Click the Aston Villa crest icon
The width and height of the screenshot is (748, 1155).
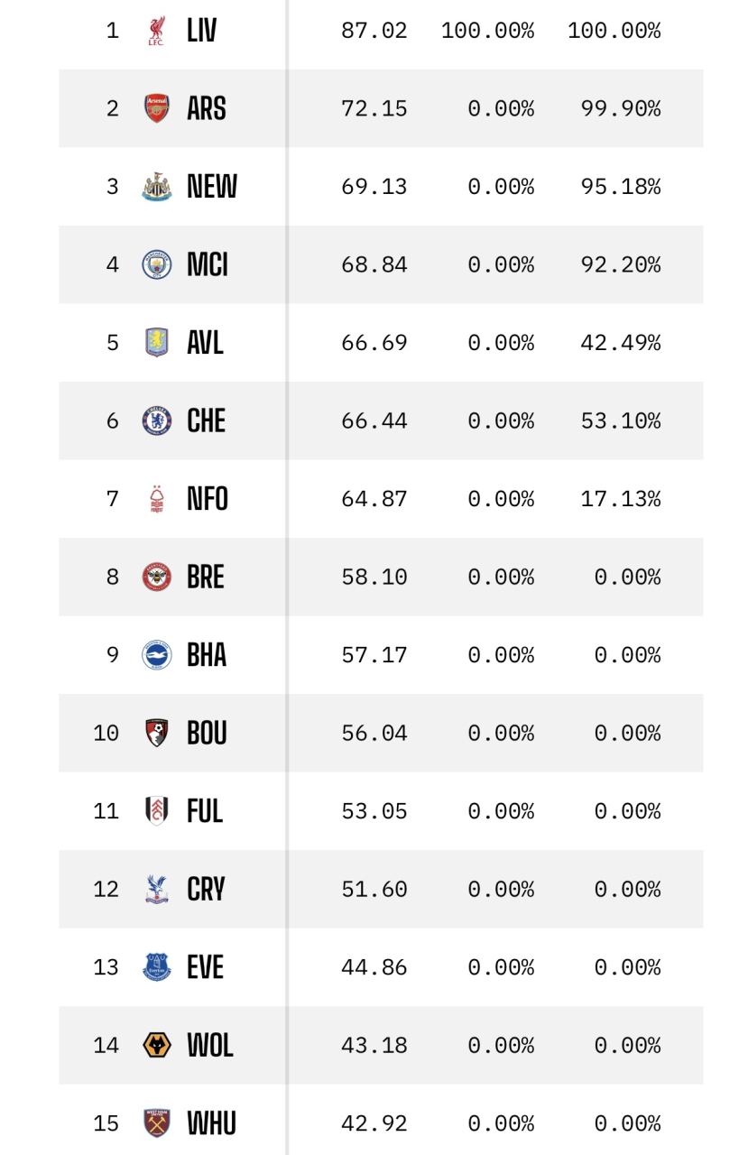coord(157,343)
